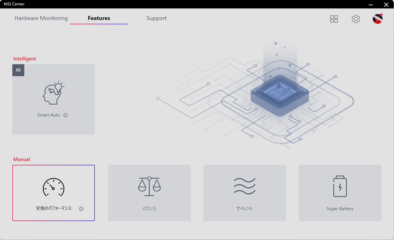Select the Features tab
The height and width of the screenshot is (240, 394).
(x=99, y=18)
